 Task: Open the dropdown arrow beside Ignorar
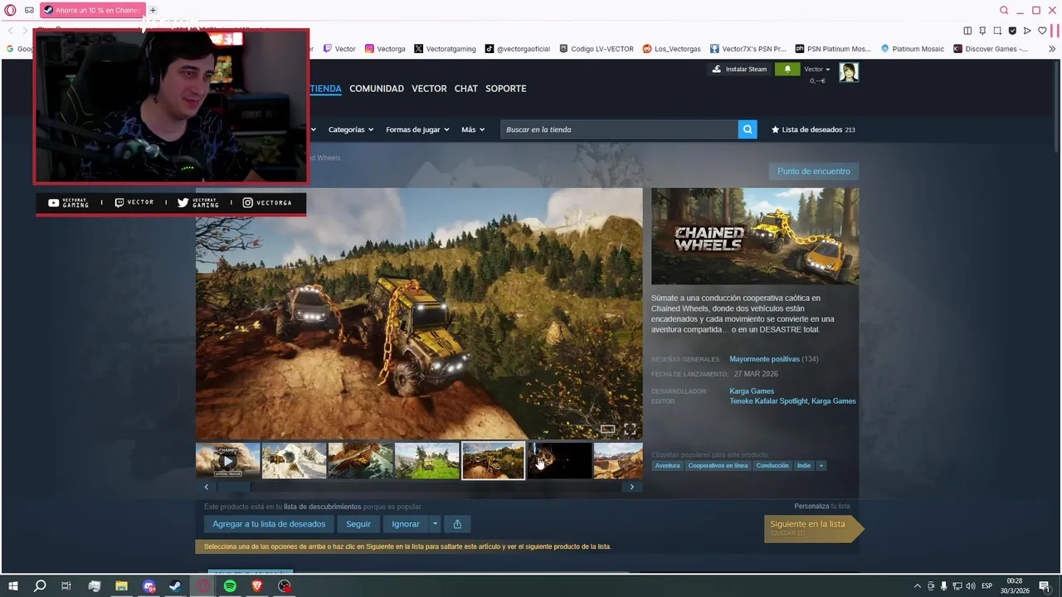pyautogui.click(x=434, y=524)
